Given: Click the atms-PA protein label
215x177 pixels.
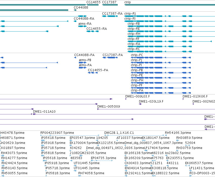Looking at the screenshot, I should coord(85,65).
